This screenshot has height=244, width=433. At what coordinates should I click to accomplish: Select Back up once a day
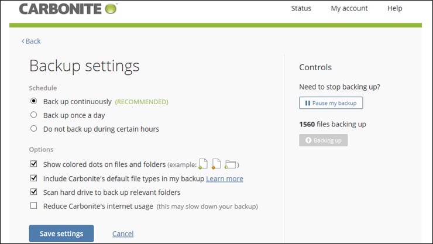(x=34, y=115)
